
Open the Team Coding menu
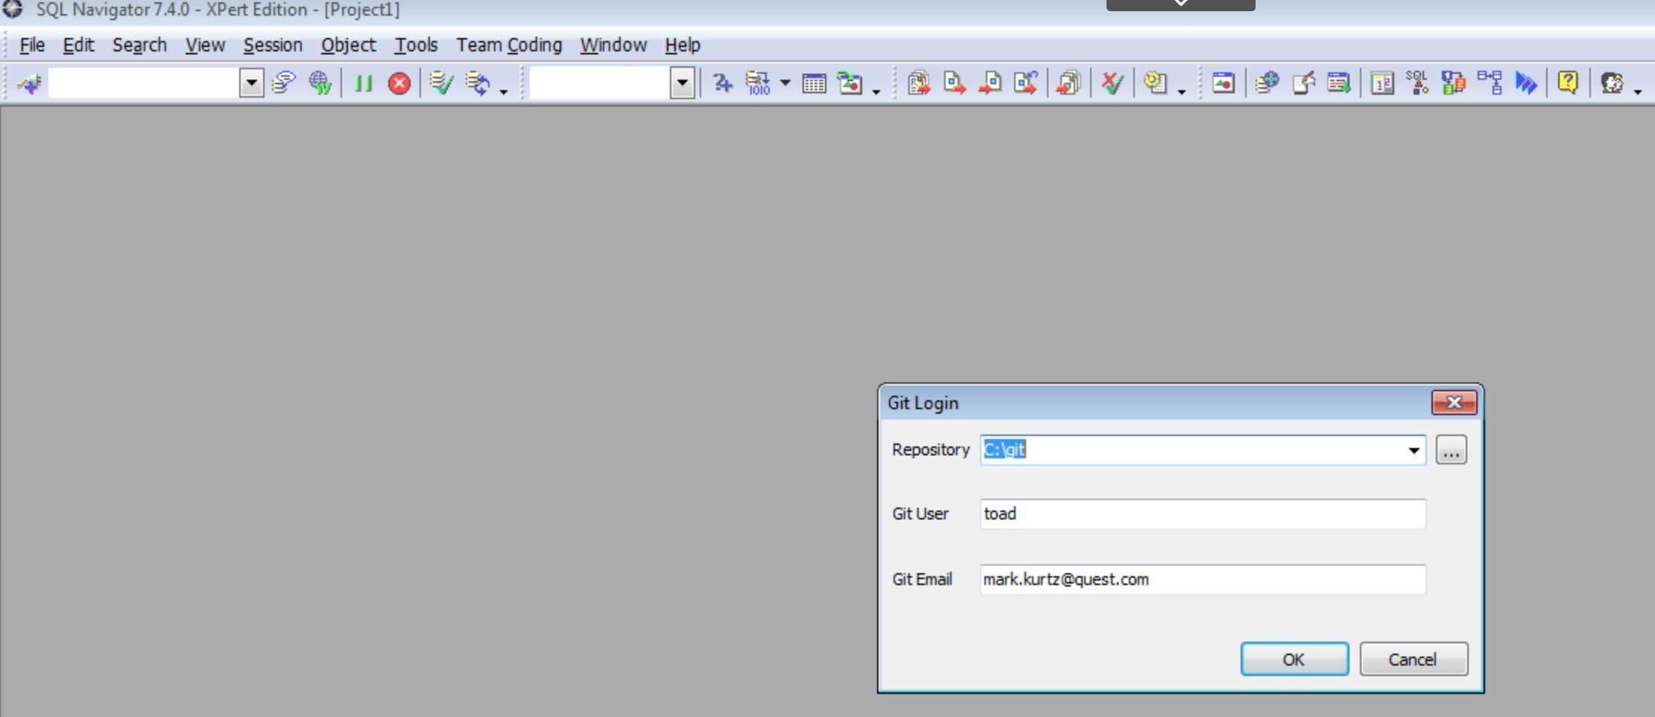(509, 45)
